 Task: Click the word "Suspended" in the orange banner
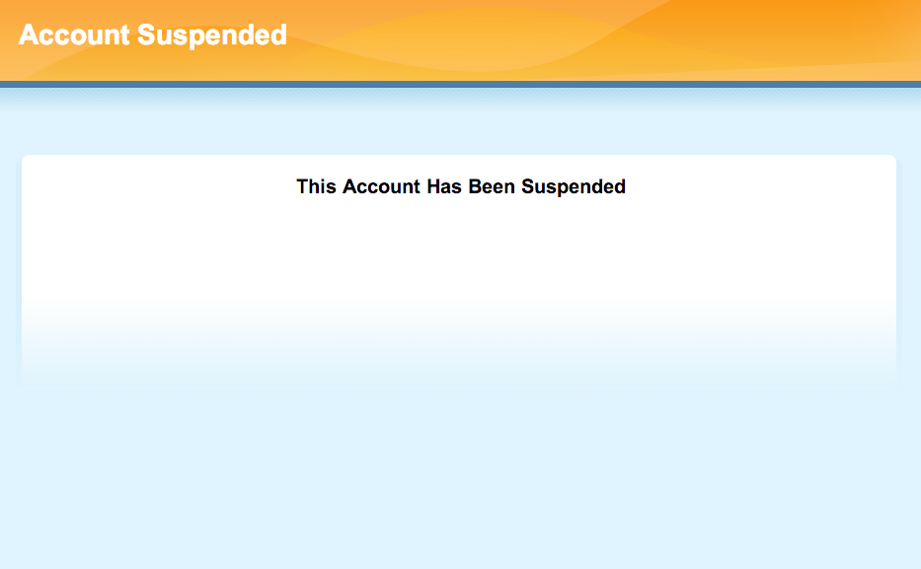[212, 36]
